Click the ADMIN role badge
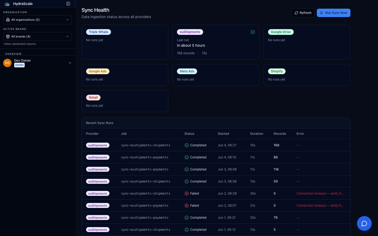 19,65
